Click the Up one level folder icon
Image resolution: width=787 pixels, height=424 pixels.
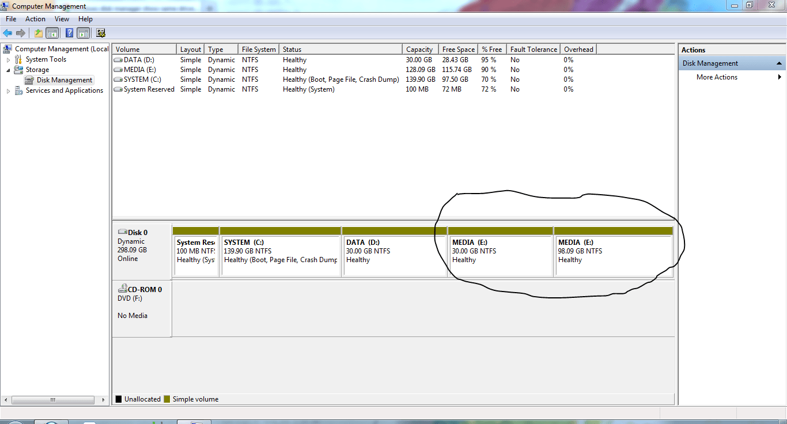(38, 33)
